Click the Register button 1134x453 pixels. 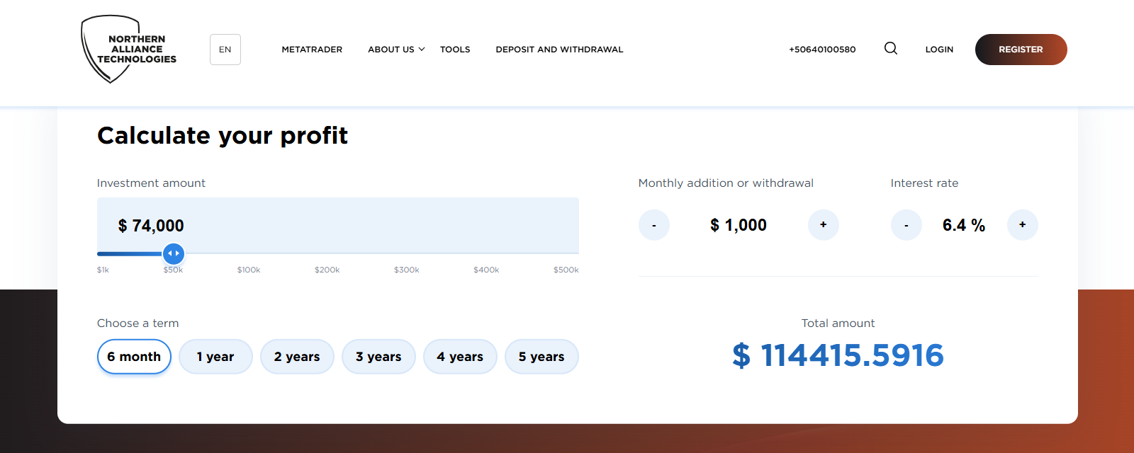[1021, 50]
